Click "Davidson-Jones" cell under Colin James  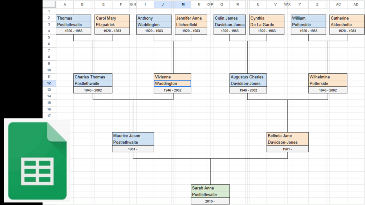pos(230,25)
